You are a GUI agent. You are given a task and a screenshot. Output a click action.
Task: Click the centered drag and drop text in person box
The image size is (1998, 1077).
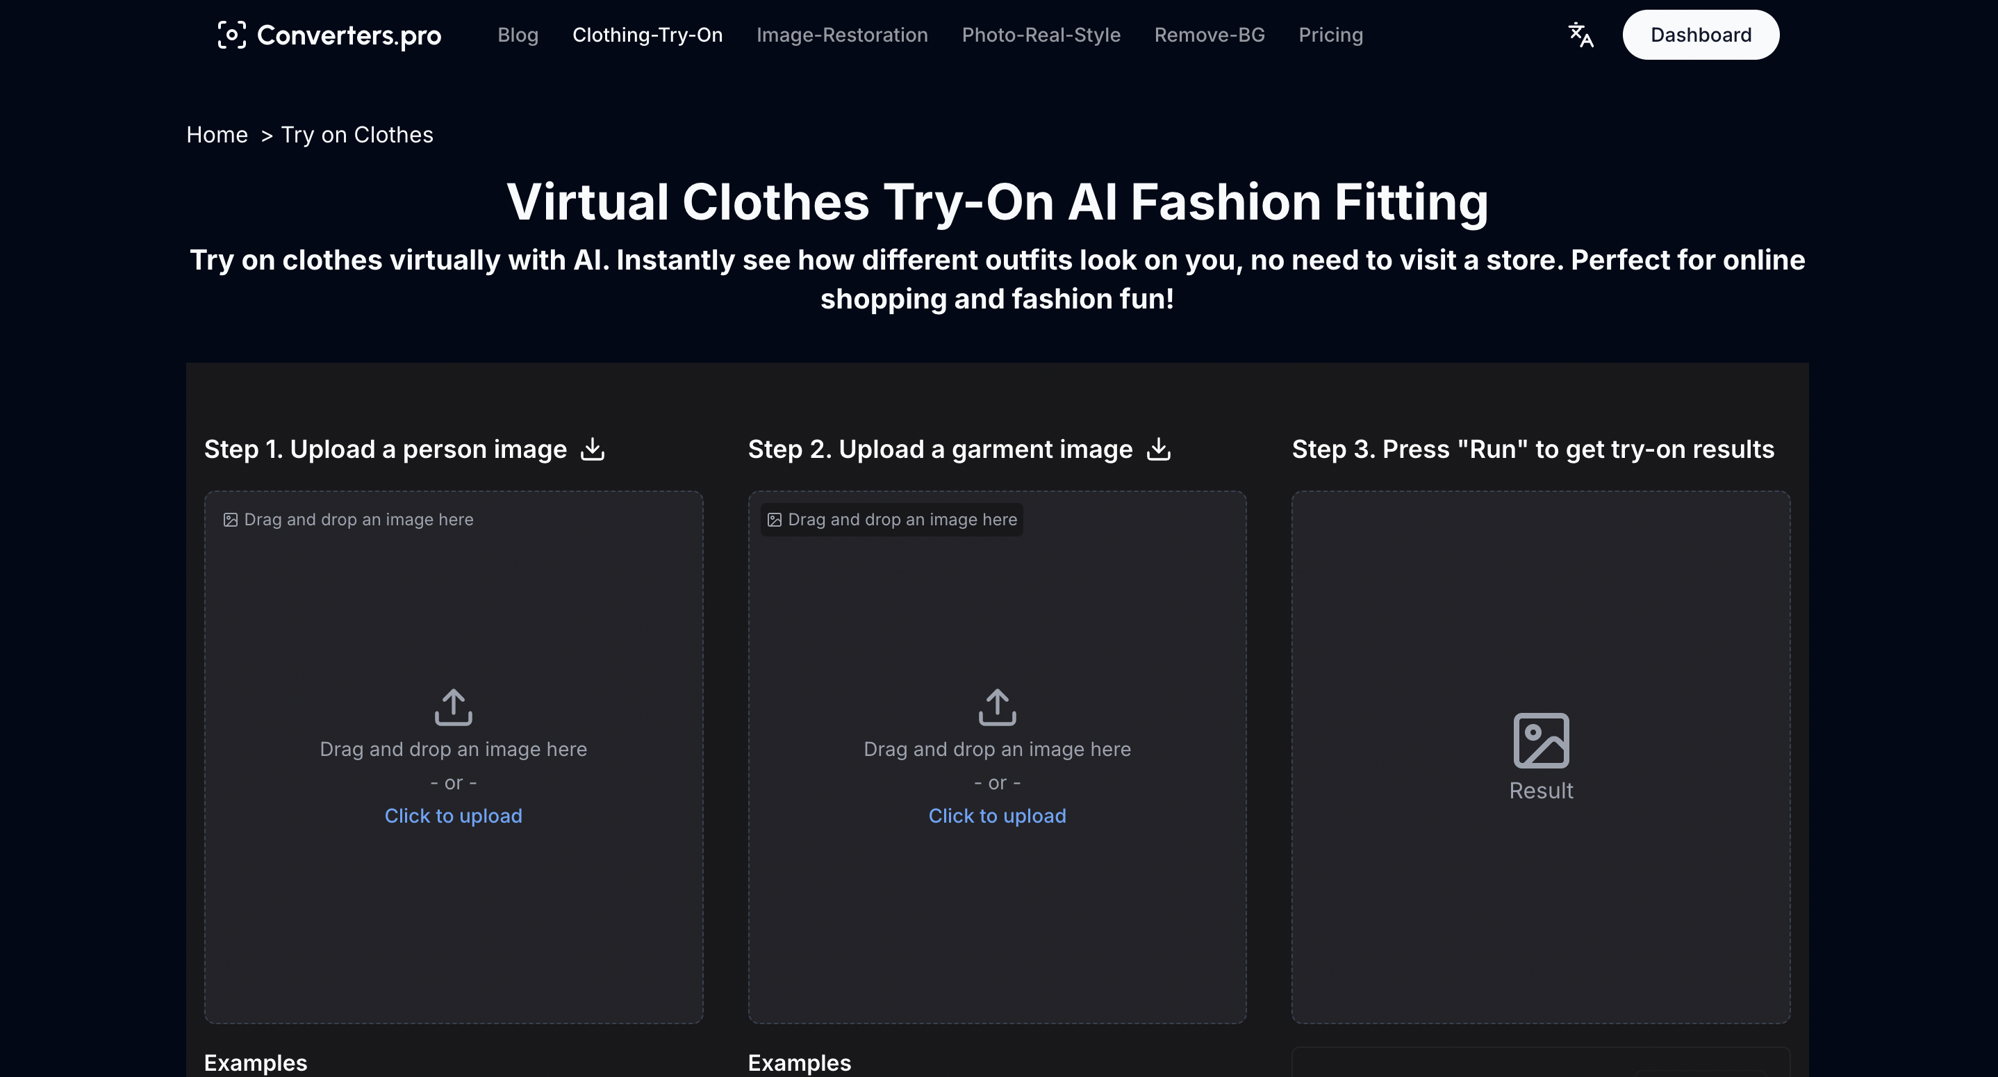coord(454,750)
